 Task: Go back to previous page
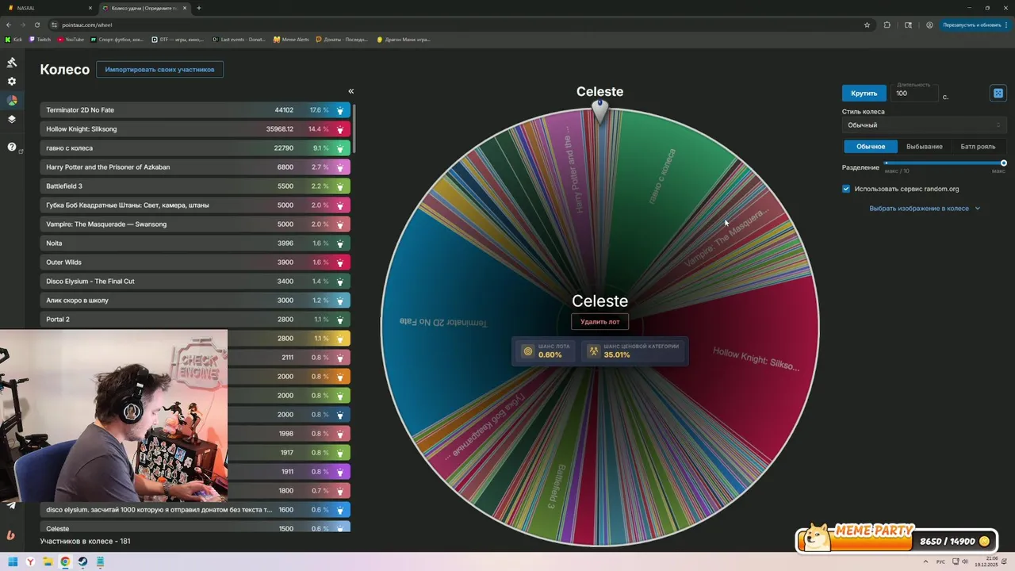pos(9,25)
